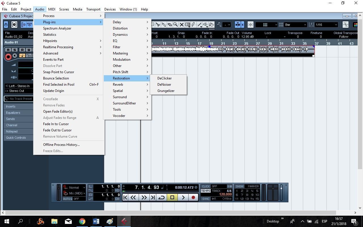The image size is (363, 227).
Task: Open the Dynamics plug-in submenu
Action: [x=127, y=35]
